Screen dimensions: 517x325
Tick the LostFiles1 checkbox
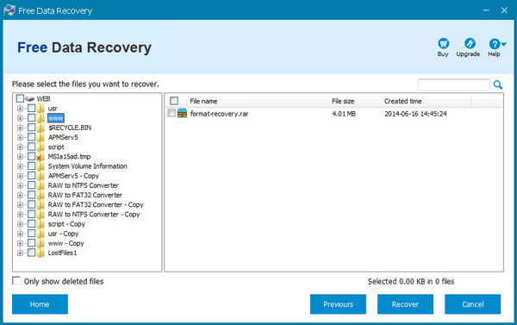31,253
